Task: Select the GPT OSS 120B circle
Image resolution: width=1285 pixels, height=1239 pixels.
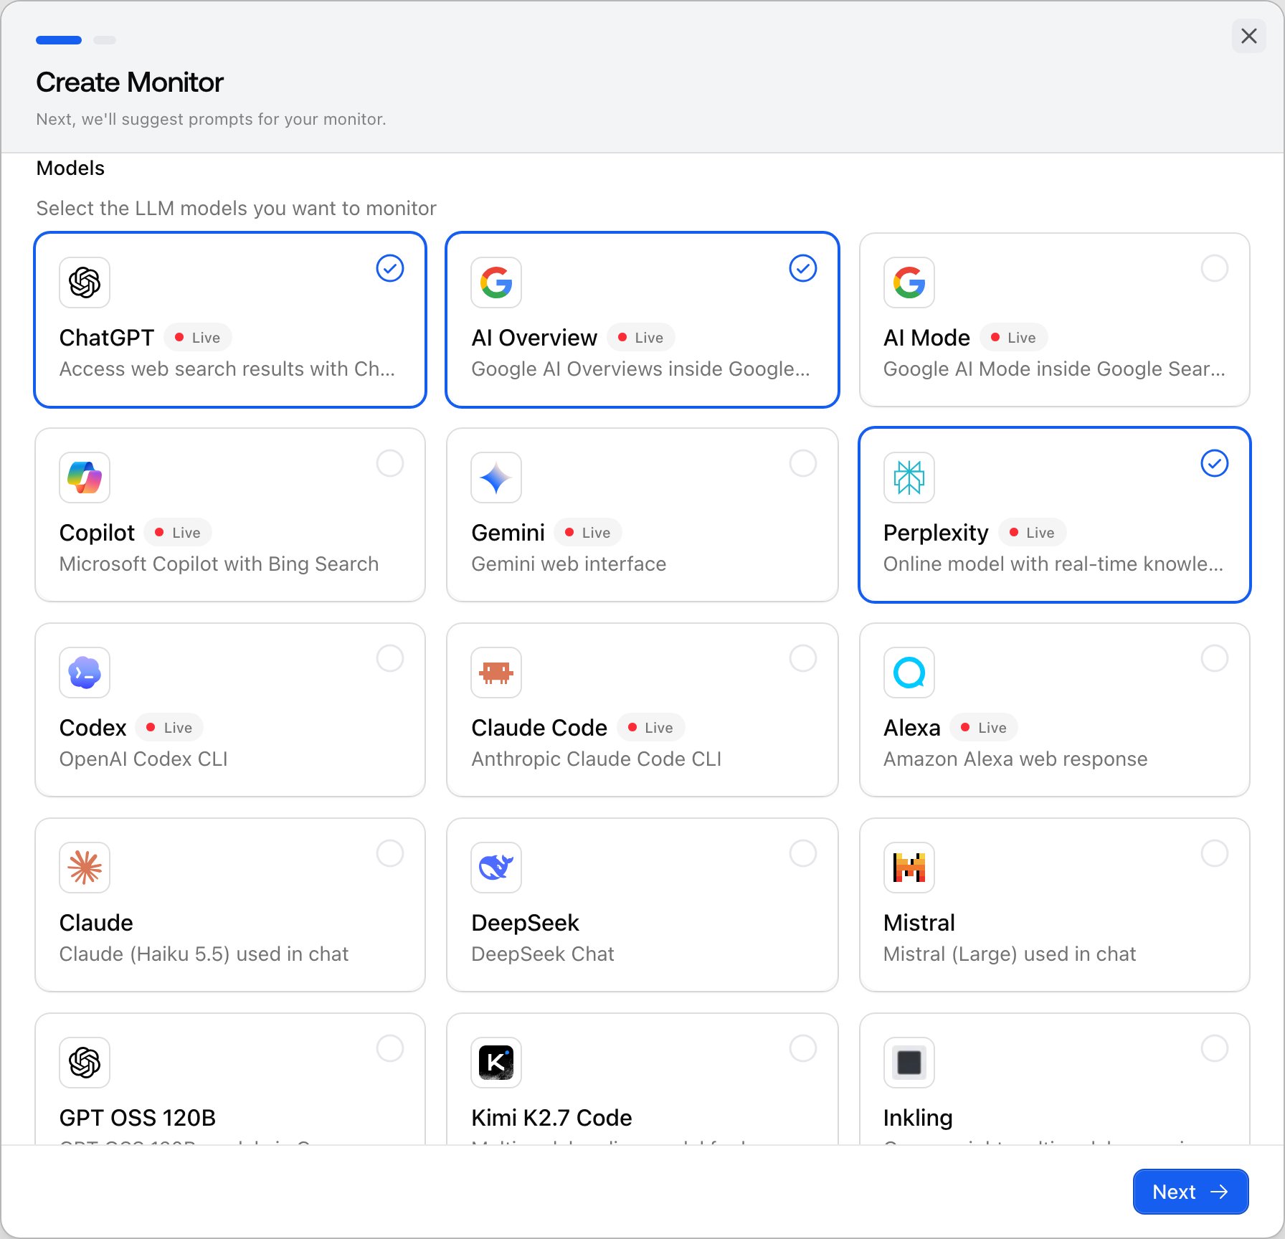Action: [390, 1048]
